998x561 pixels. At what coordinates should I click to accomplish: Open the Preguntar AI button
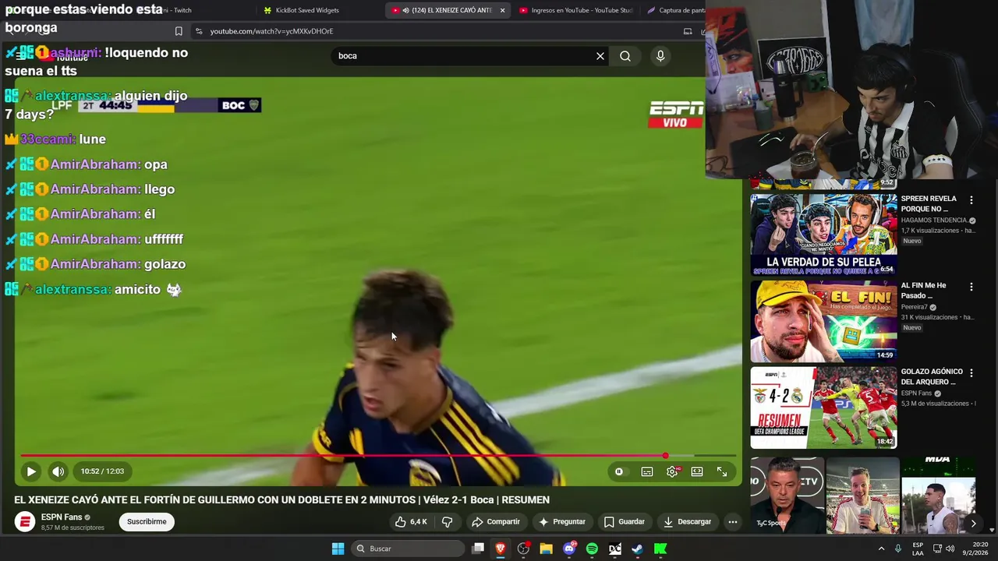[x=561, y=521]
